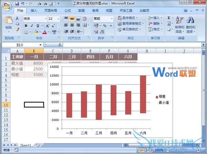Activate the Format Painter brush
207x154 pixels.
[17, 30]
